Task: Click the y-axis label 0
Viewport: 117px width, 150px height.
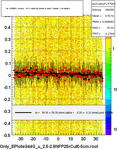Action: pos(10,75)
